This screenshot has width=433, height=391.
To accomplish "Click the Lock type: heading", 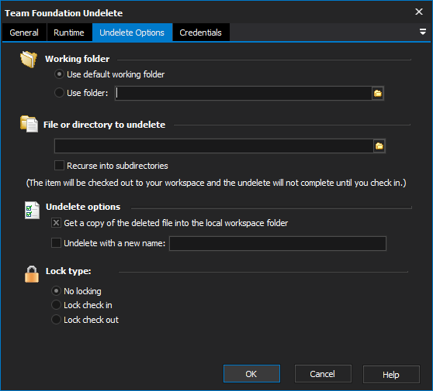I will tap(68, 271).
